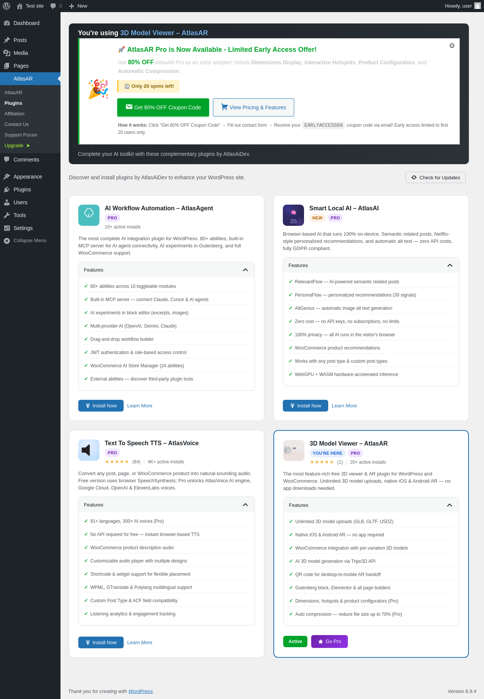484x699 pixels.
Task: Get the 80% OFF coupon code
Action: point(163,107)
